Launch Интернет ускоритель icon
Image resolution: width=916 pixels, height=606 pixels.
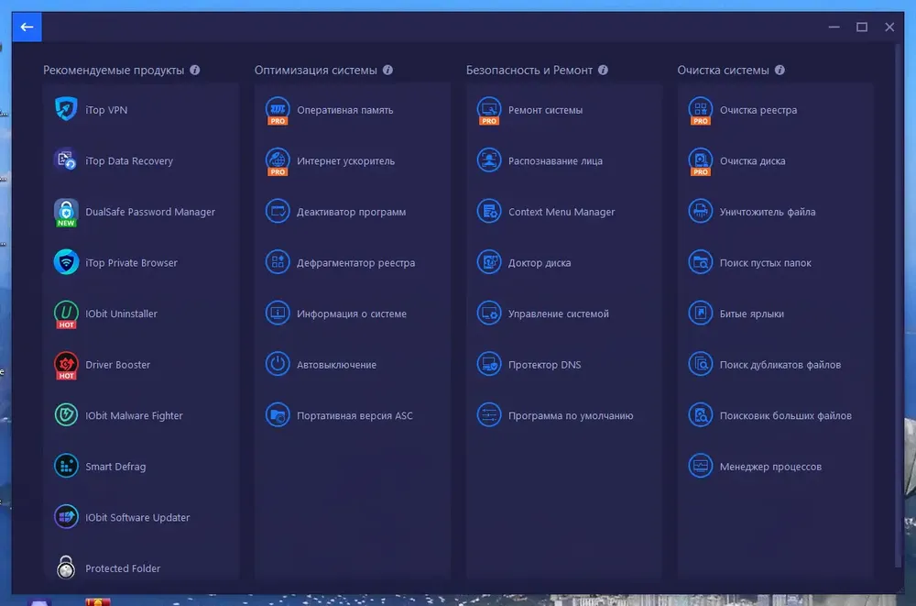tap(278, 160)
